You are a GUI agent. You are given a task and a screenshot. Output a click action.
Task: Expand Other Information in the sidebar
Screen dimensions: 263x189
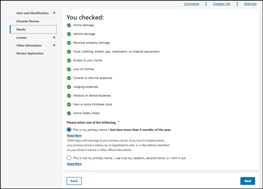tap(54, 45)
